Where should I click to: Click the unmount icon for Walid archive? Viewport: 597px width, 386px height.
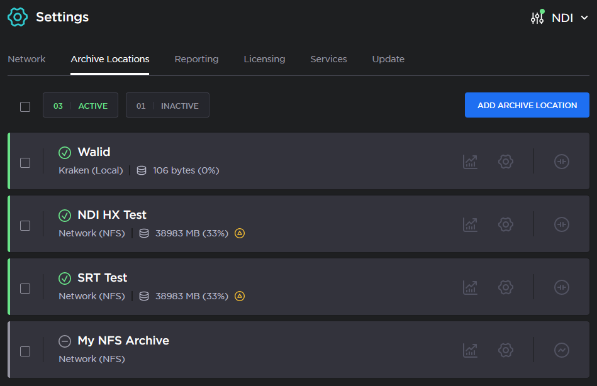click(561, 162)
